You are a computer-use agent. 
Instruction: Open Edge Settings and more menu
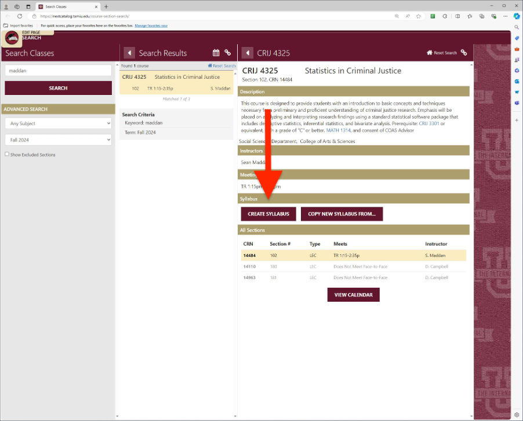point(506,16)
